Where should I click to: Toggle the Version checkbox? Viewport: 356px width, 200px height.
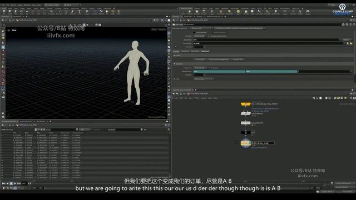[x=175, y=47]
